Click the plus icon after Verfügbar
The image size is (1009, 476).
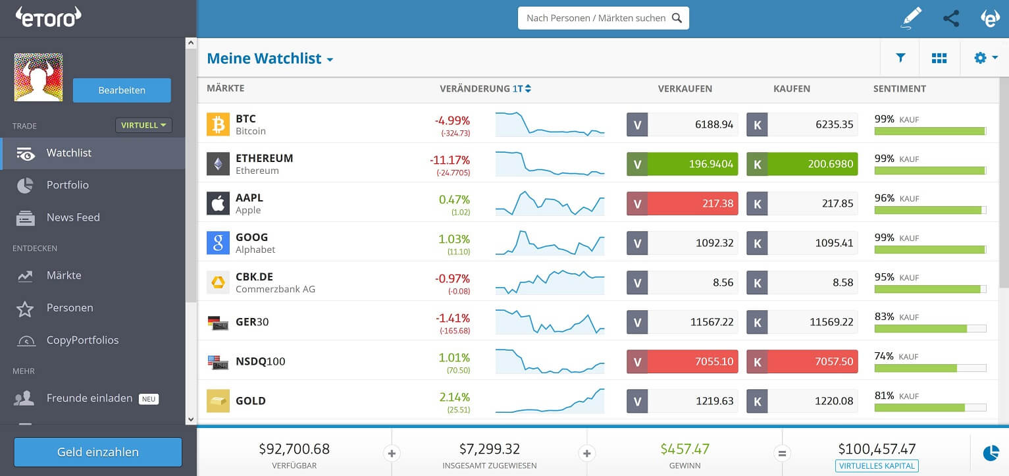tap(392, 453)
